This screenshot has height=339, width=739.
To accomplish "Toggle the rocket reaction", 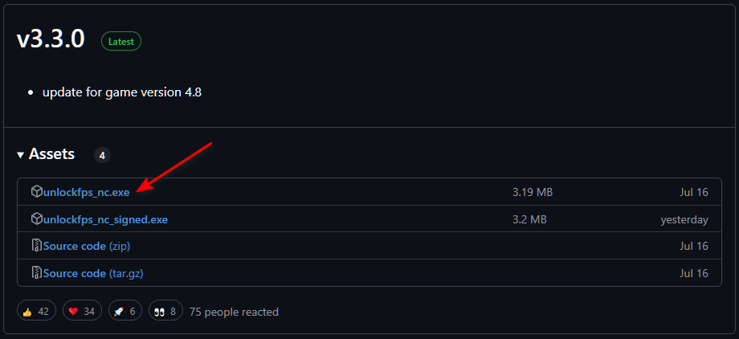I will pyautogui.click(x=125, y=312).
